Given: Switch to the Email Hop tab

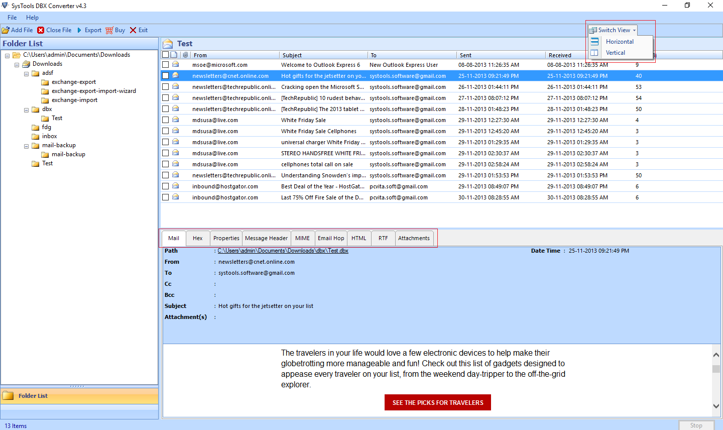Looking at the screenshot, I should (x=331, y=238).
